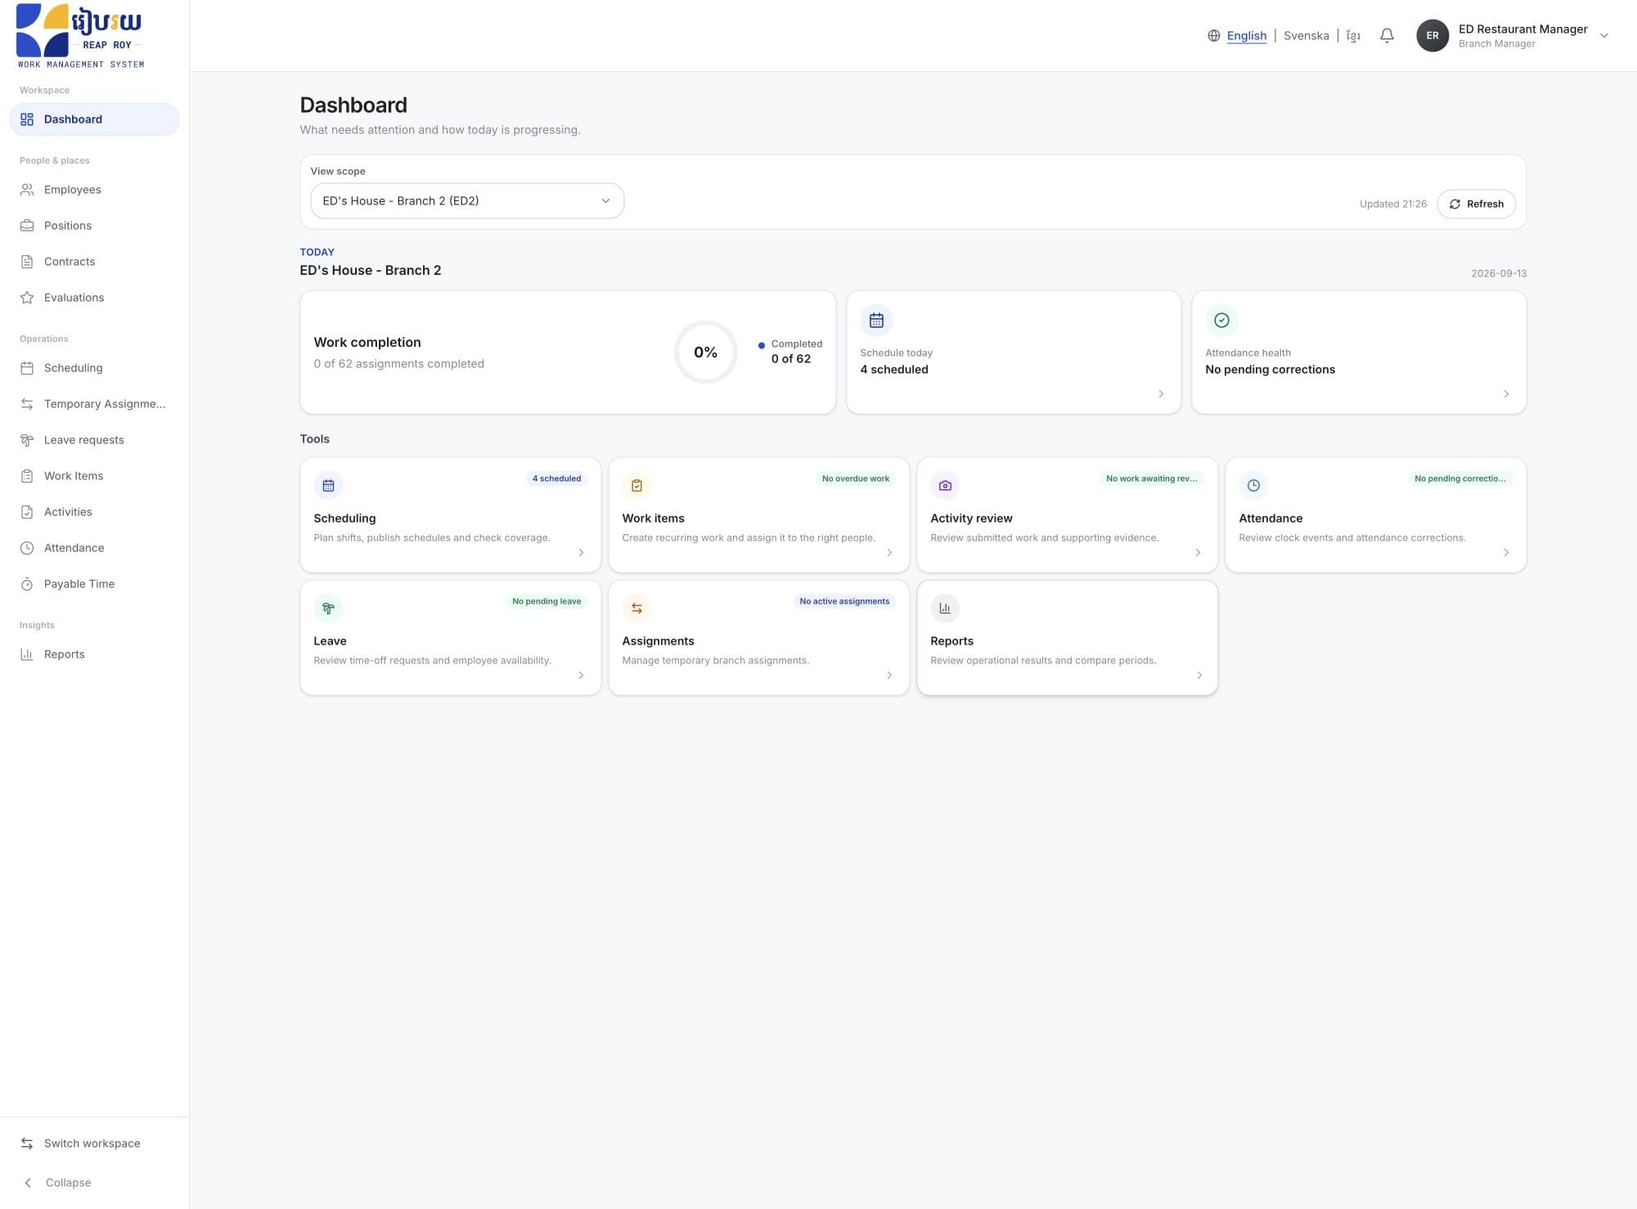Go to Activities in the sidebar
This screenshot has width=1637, height=1209.
pos(94,512)
